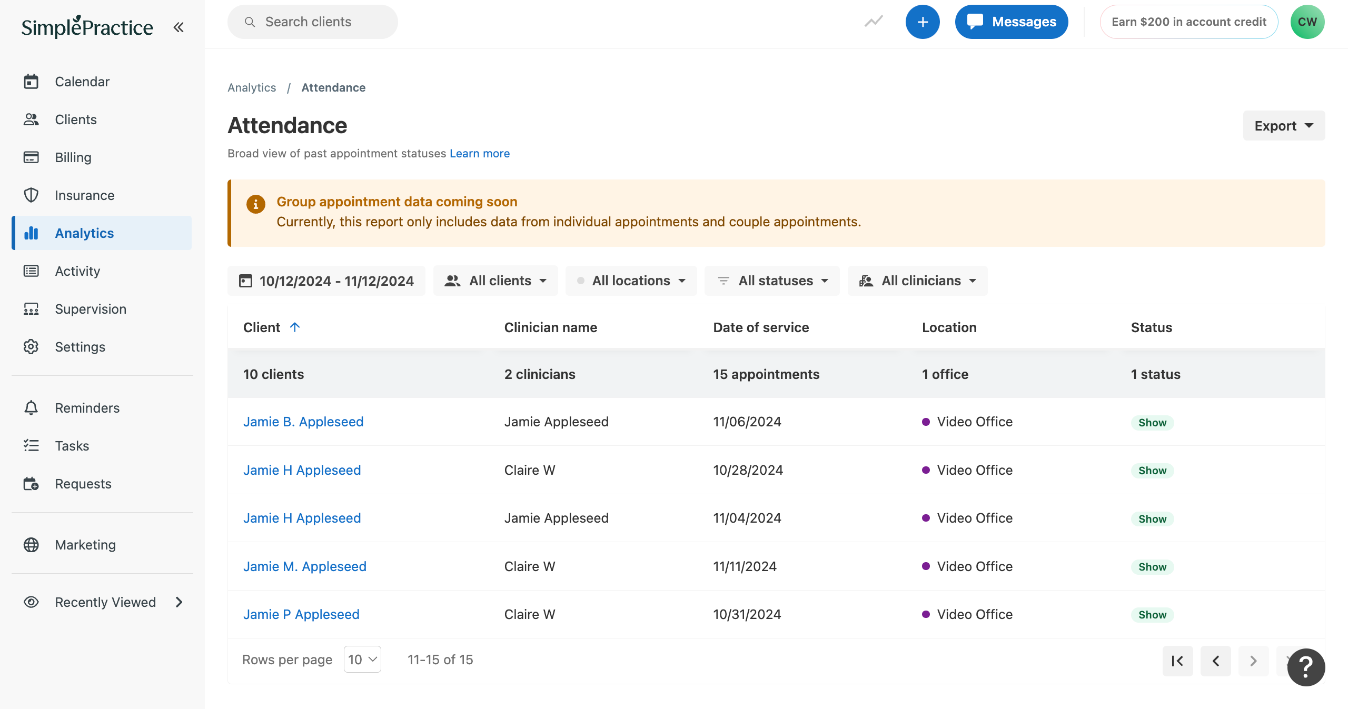Click the Insurance shield icon

pyautogui.click(x=31, y=195)
